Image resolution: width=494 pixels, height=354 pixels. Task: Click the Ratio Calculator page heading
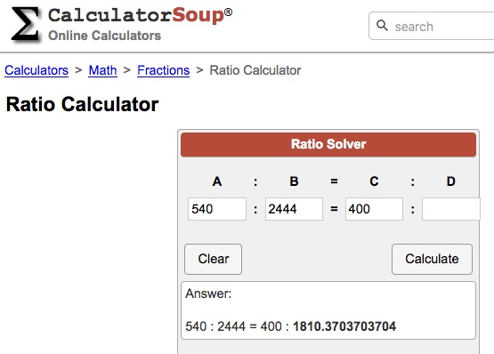point(82,104)
